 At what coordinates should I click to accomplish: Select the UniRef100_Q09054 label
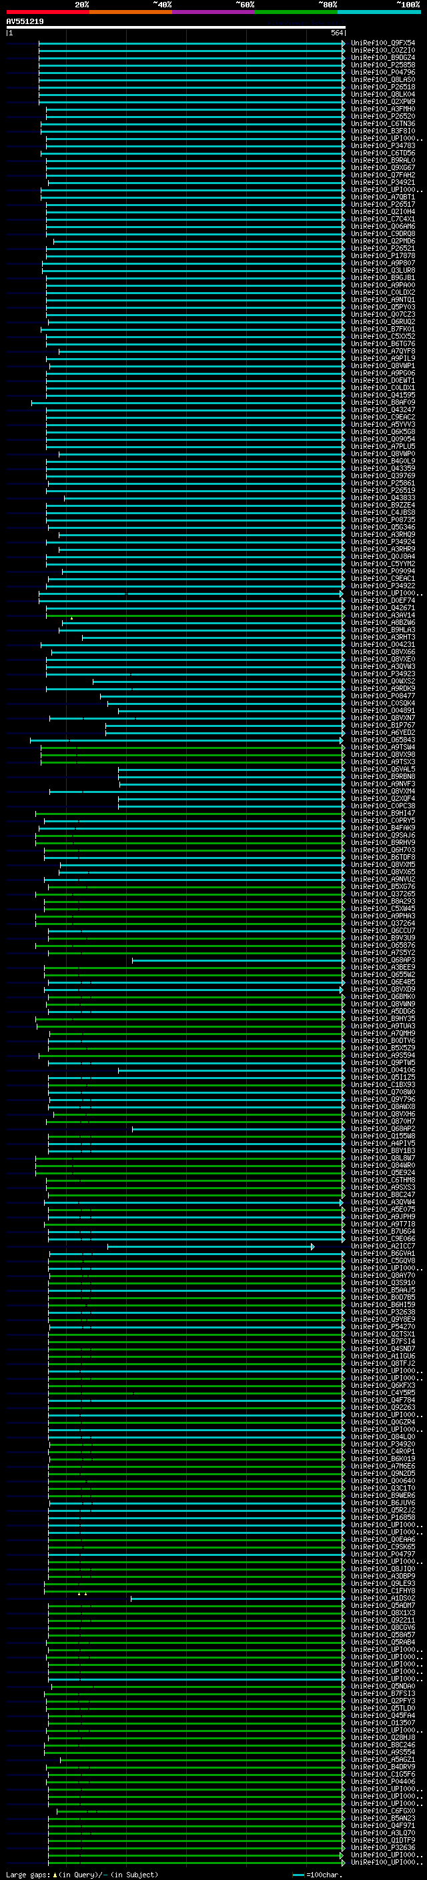[x=383, y=439]
